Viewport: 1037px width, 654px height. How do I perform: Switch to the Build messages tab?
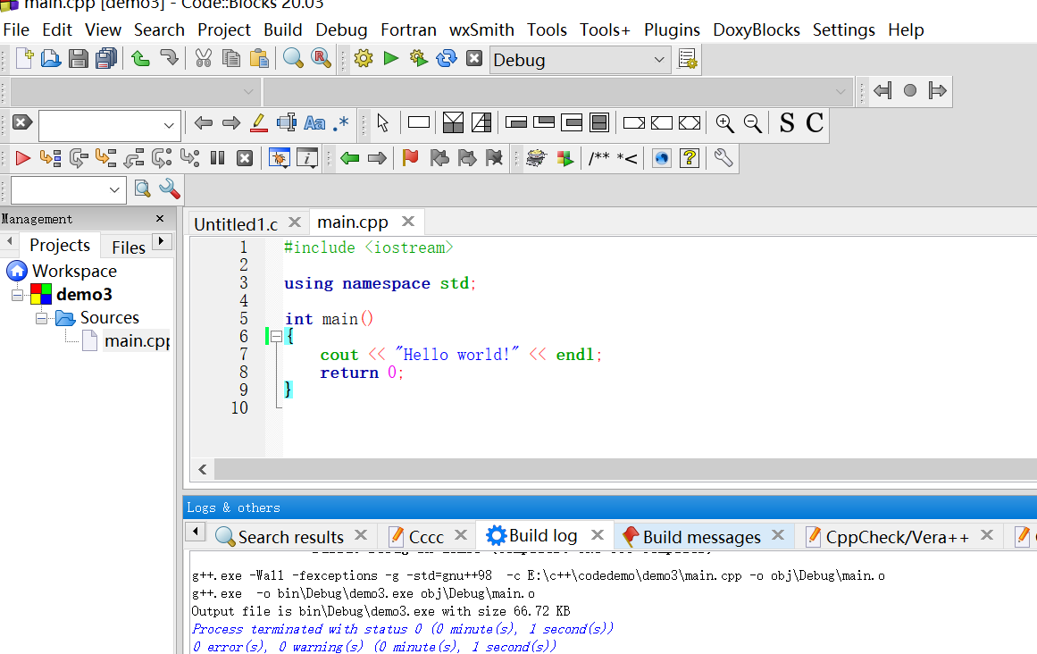(701, 537)
